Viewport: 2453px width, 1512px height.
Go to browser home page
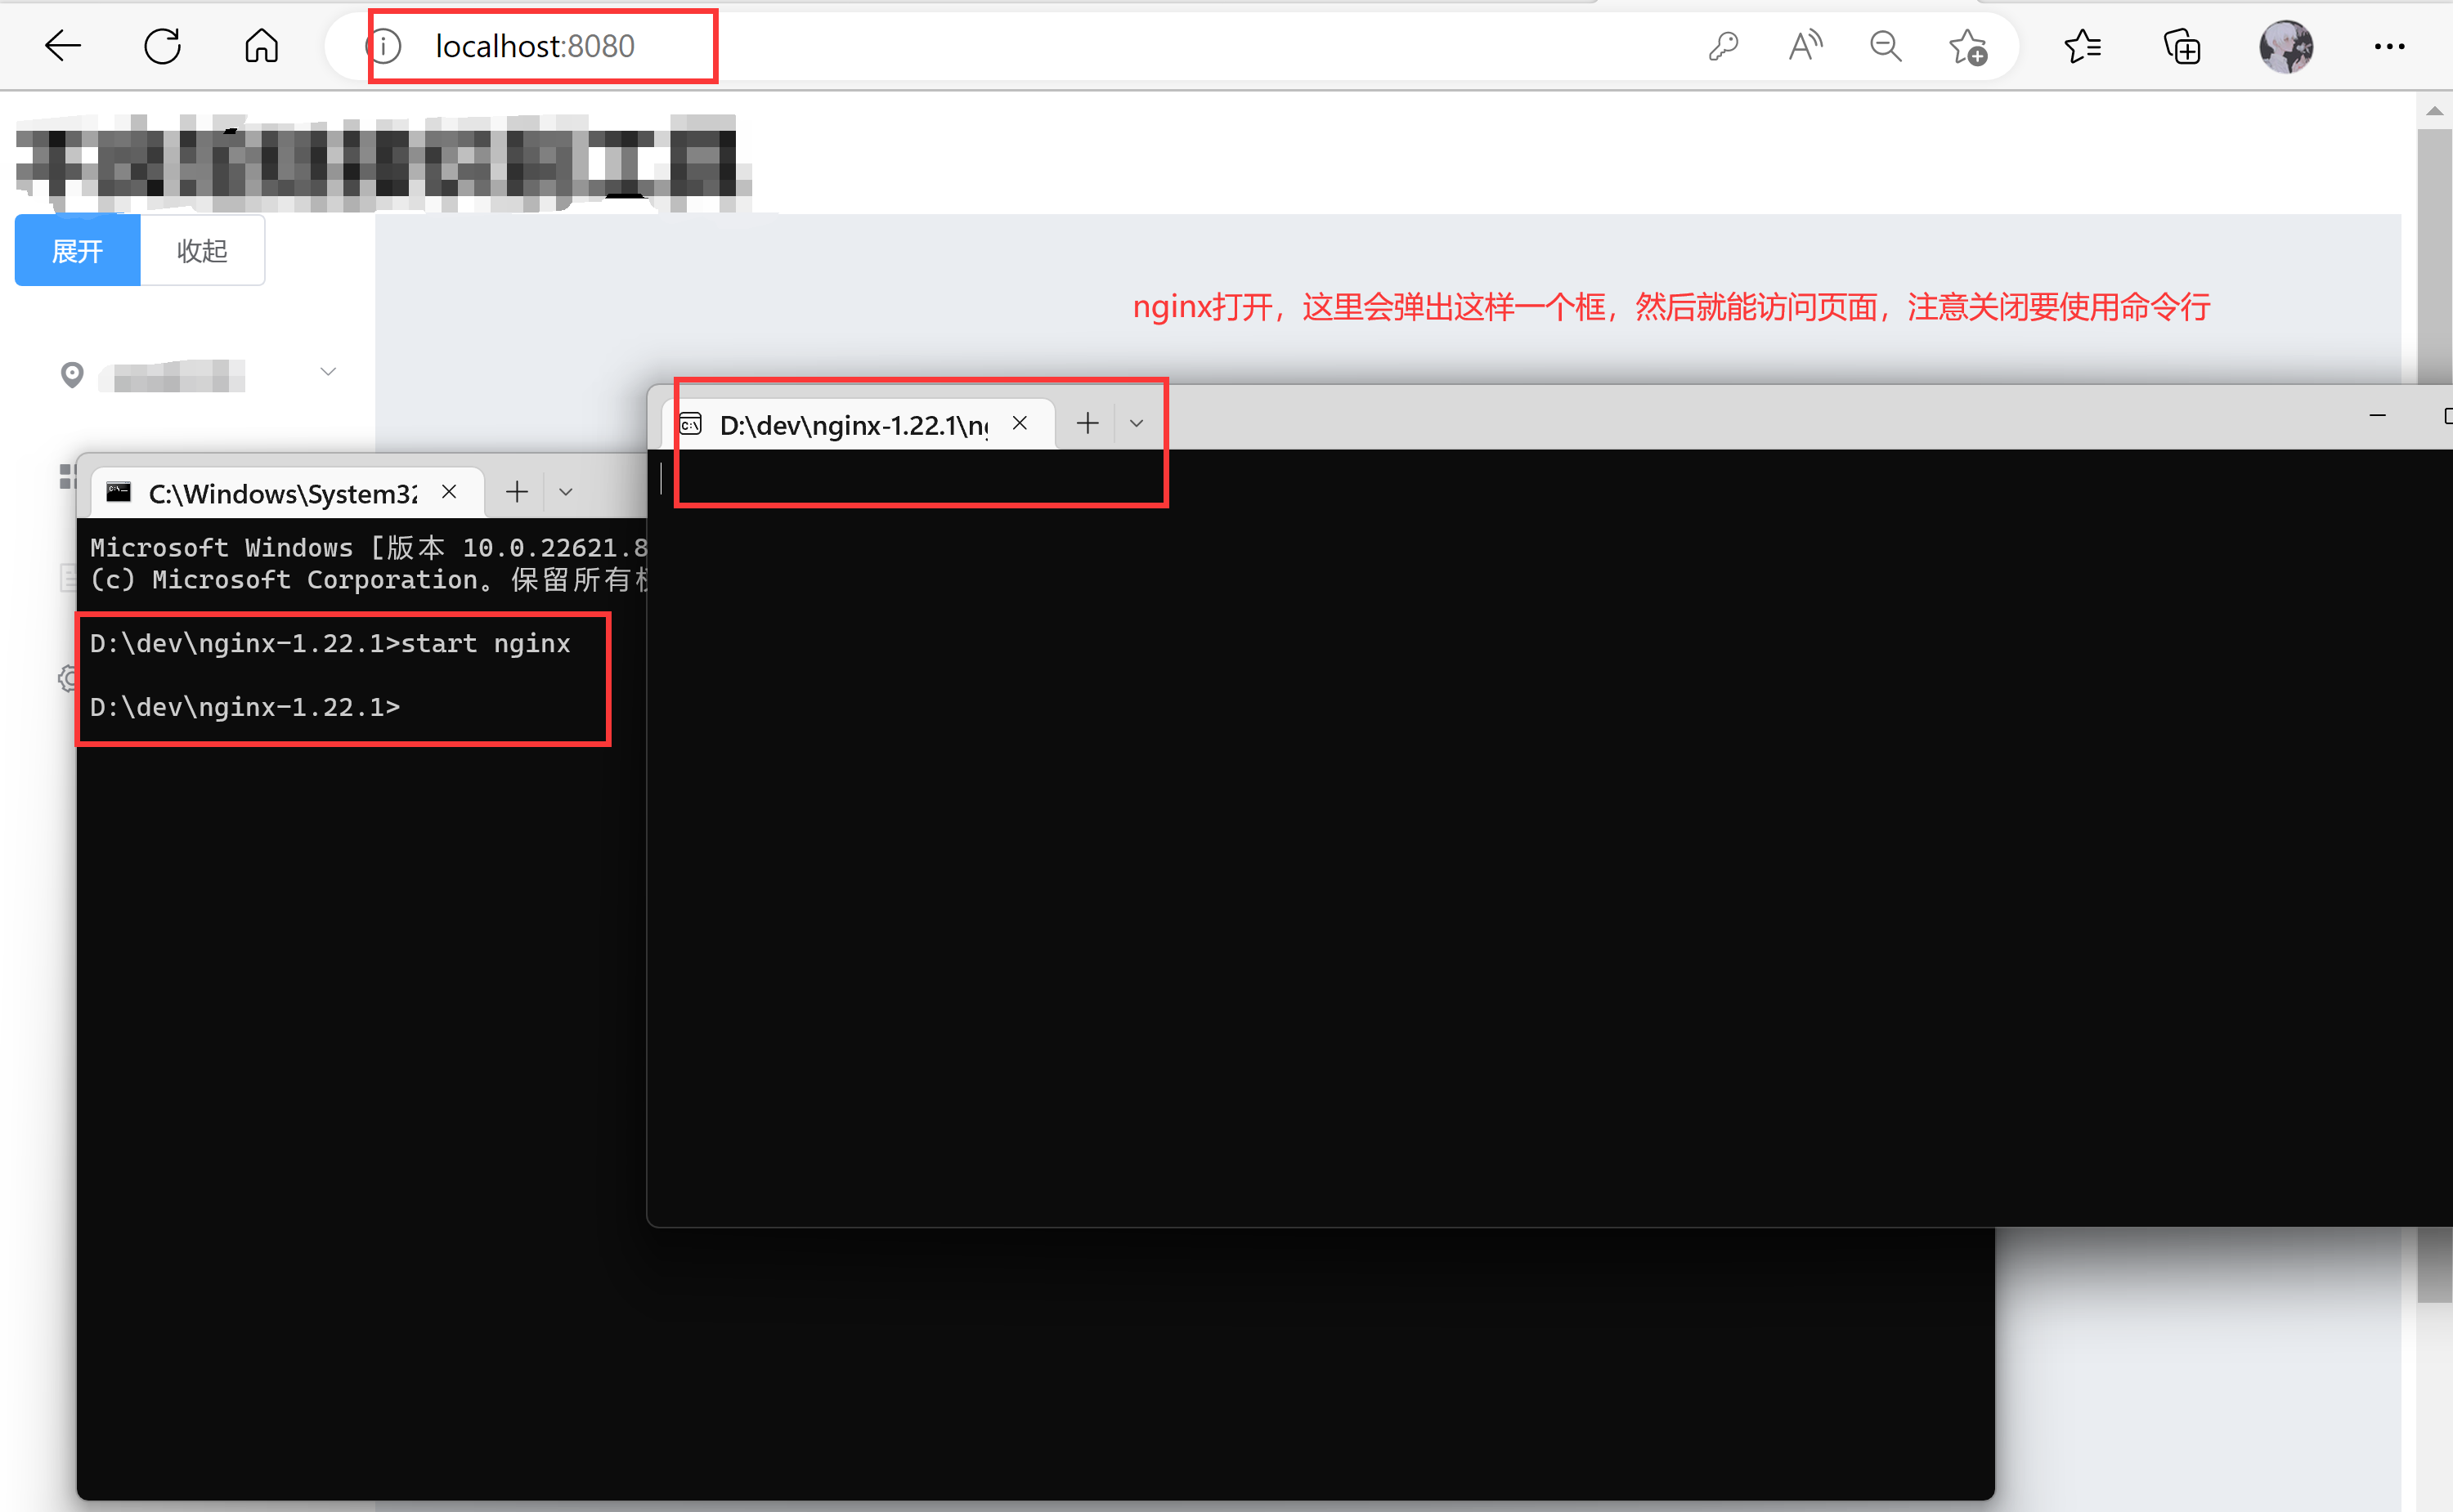(261, 46)
